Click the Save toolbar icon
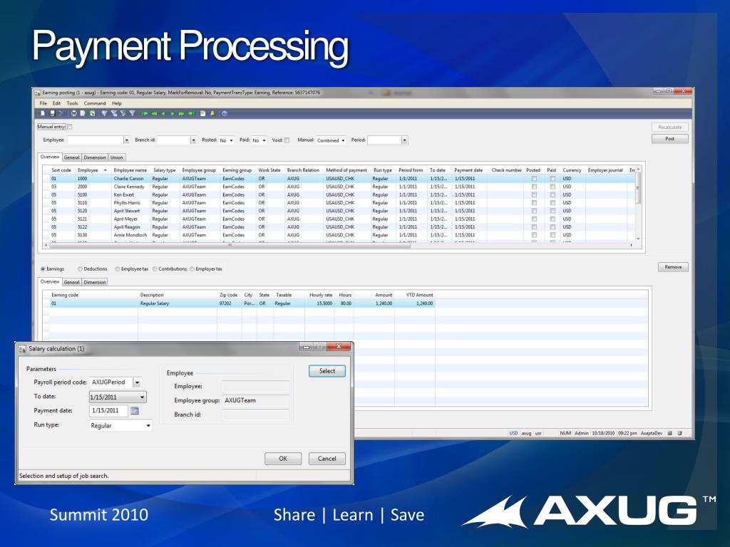730x547 pixels. tap(53, 113)
